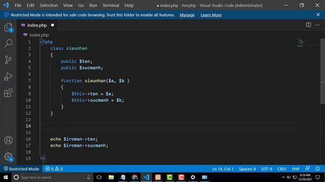Click on class name sieunhan on line 2

(x=77, y=49)
